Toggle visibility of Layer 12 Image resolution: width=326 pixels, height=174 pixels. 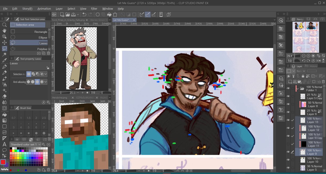[x=288, y=128]
